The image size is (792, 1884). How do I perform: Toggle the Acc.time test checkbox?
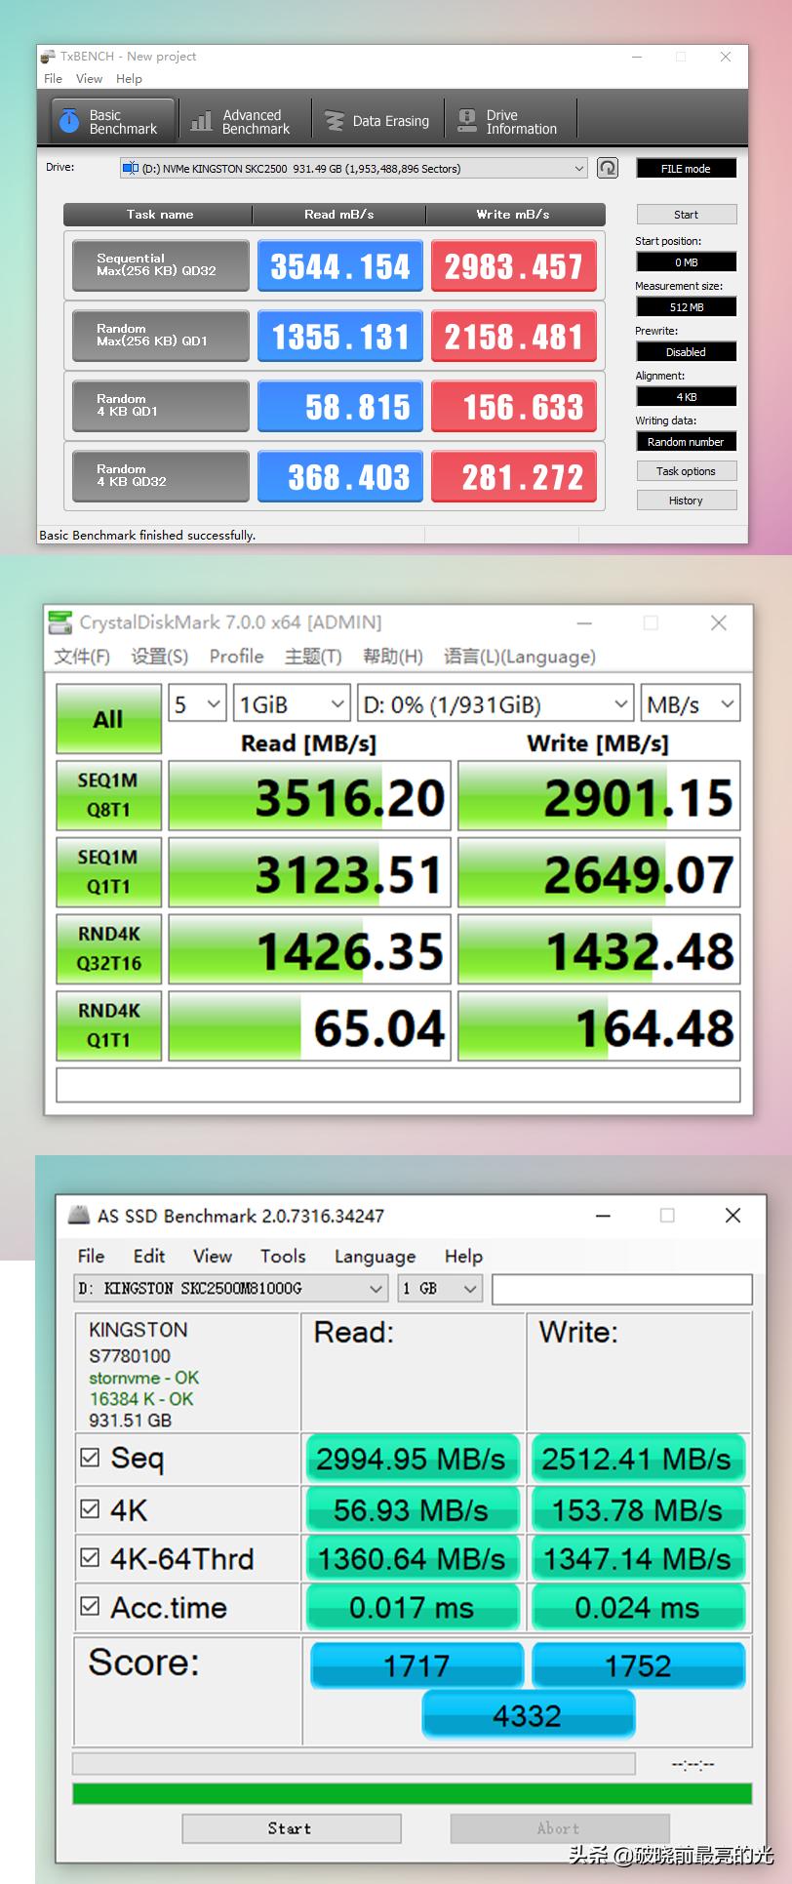point(90,1606)
